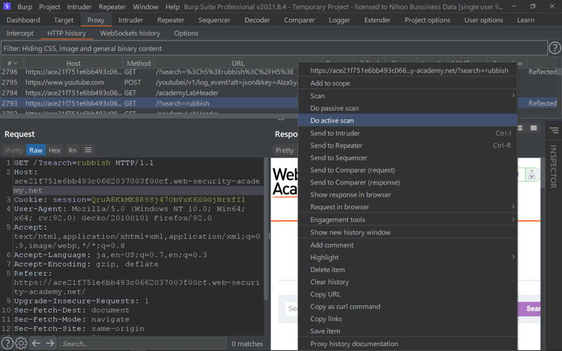Viewport: 562px width, 351px height.
Task: Select the www.youtube.com POST row
Action: click(x=149, y=82)
